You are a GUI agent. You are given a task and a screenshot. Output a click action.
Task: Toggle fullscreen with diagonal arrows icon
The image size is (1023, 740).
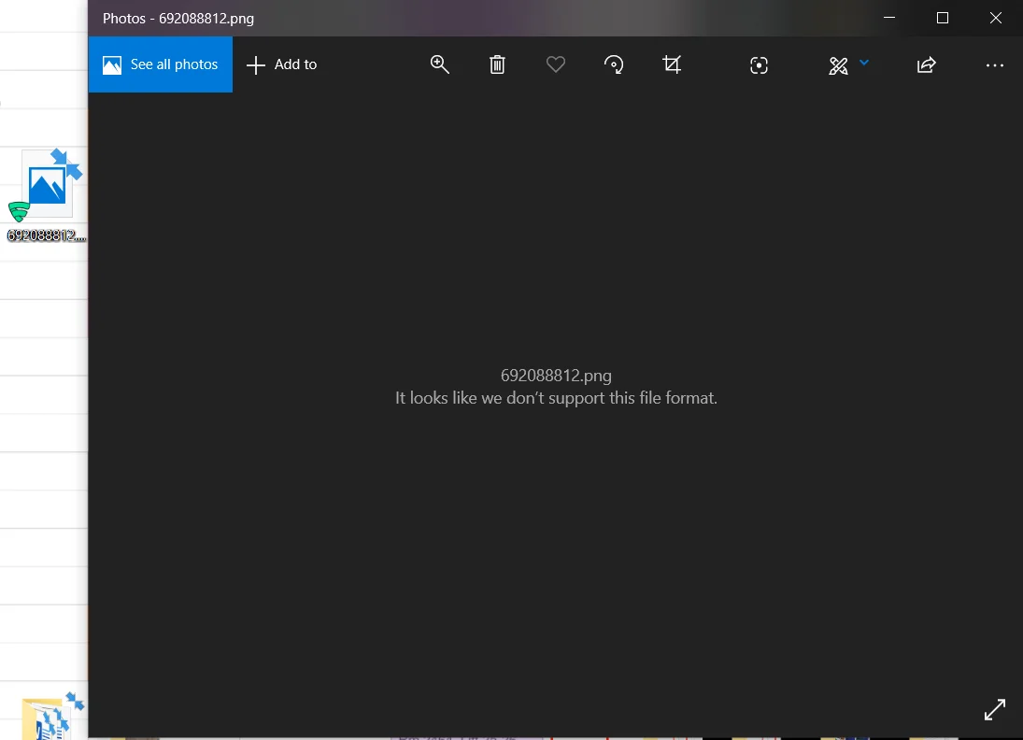pos(995,709)
